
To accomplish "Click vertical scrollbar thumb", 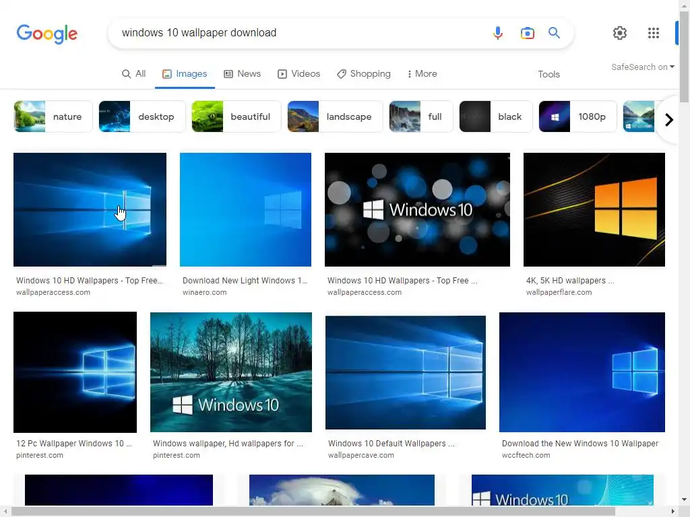I will (685, 57).
